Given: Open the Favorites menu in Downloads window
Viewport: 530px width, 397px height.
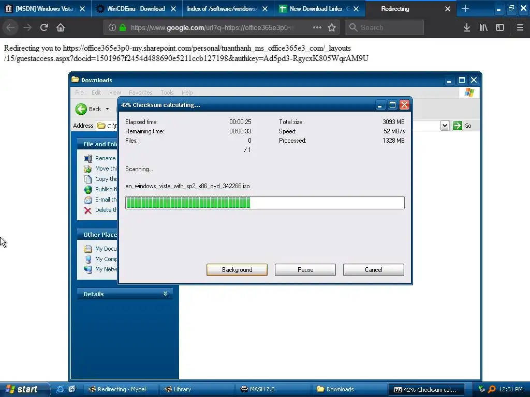Looking at the screenshot, I should (140, 93).
